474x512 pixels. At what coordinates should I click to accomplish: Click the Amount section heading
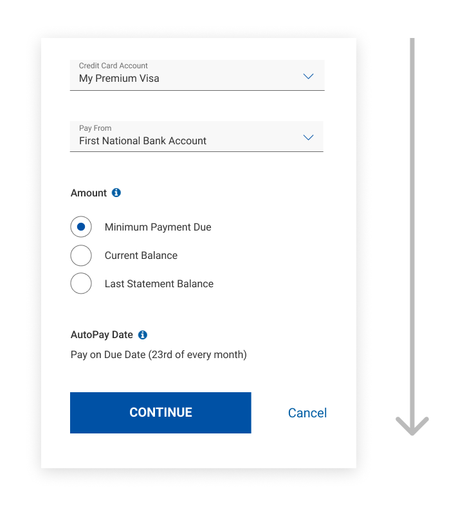89,193
